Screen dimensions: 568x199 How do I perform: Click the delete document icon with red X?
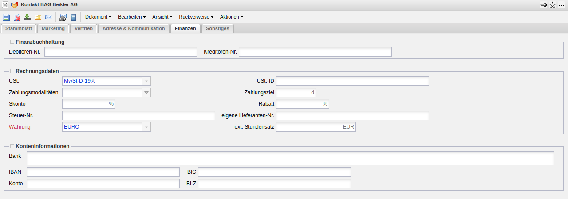tap(17, 17)
